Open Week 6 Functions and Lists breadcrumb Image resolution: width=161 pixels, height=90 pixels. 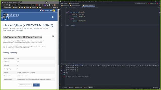point(39,29)
